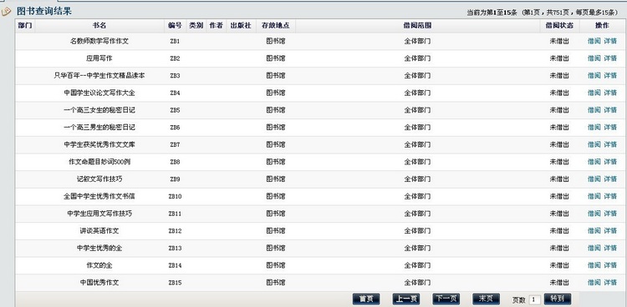Open 详情 for book ZB7
The image size is (627, 307).
point(610,144)
